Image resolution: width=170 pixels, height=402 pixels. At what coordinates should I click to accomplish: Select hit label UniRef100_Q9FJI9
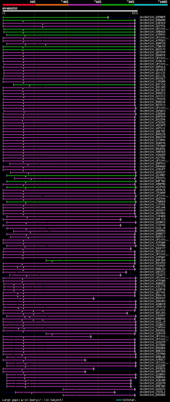point(153,219)
